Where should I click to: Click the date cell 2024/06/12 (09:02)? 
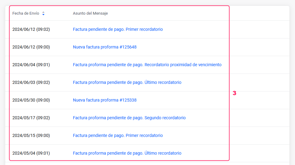click(x=31, y=30)
